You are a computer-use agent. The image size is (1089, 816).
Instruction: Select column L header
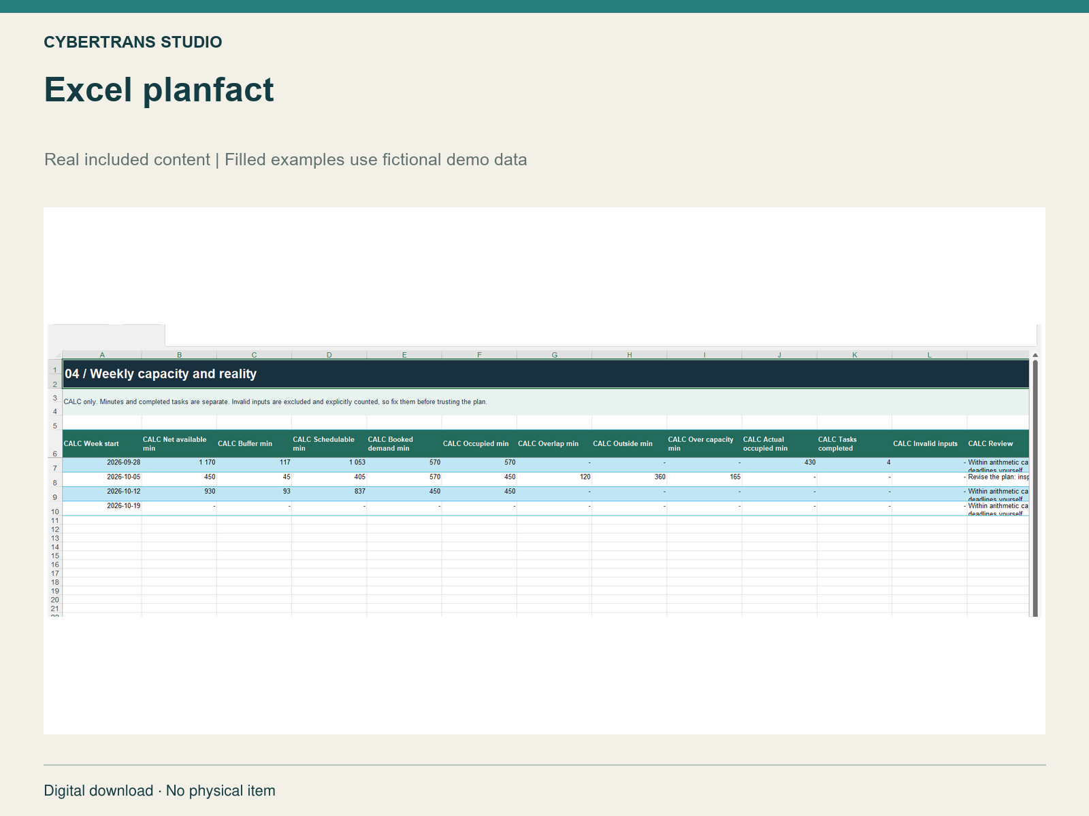coord(930,354)
